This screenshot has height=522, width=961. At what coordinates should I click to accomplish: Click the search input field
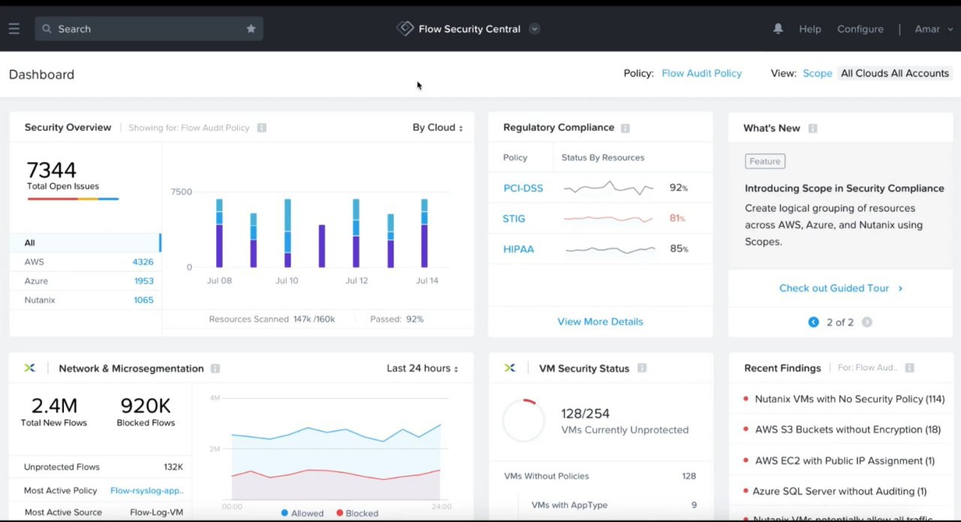[149, 29]
